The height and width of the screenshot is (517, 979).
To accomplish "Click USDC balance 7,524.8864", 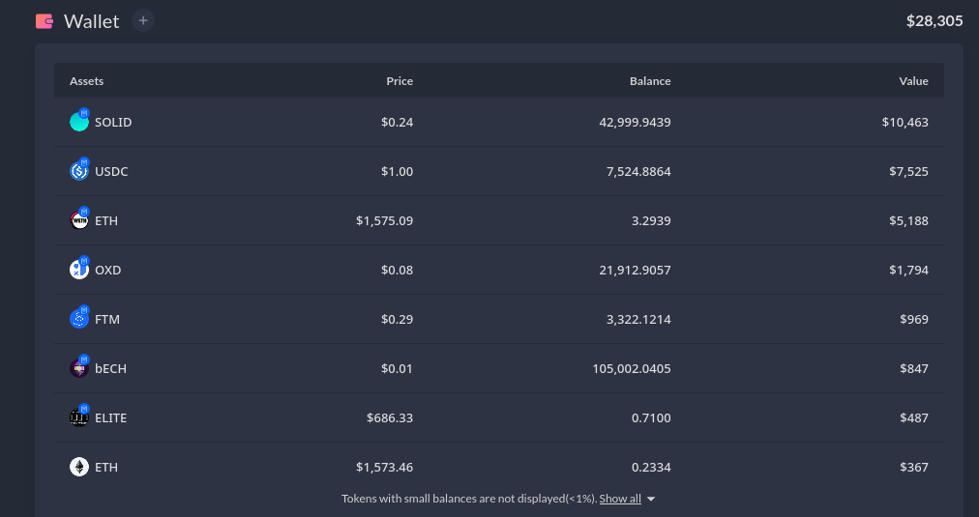I will (638, 171).
